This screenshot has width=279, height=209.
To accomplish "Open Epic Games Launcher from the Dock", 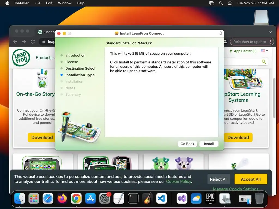I will pos(210,198).
